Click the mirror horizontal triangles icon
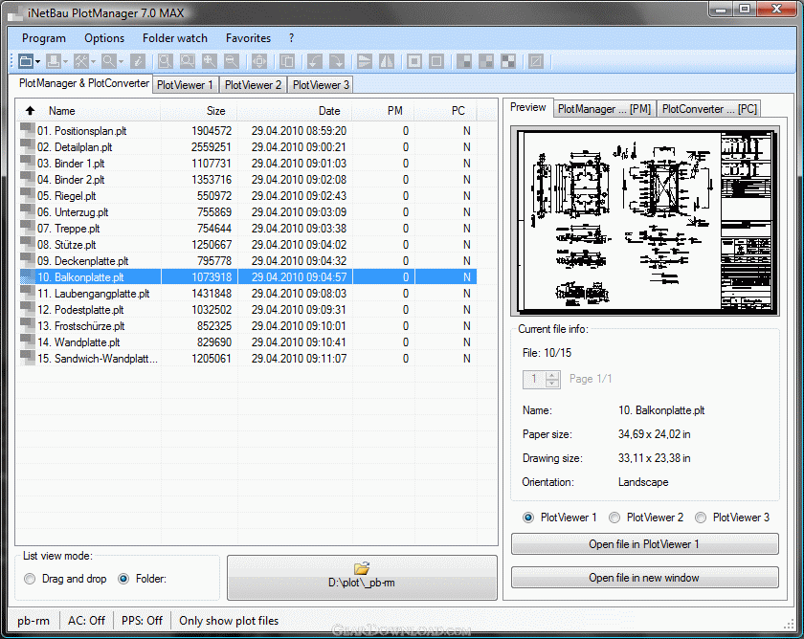 pyautogui.click(x=387, y=61)
